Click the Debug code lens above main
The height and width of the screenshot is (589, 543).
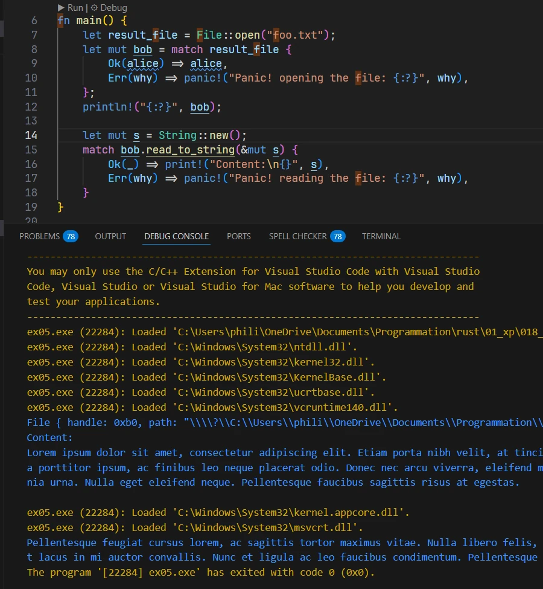pos(109,8)
